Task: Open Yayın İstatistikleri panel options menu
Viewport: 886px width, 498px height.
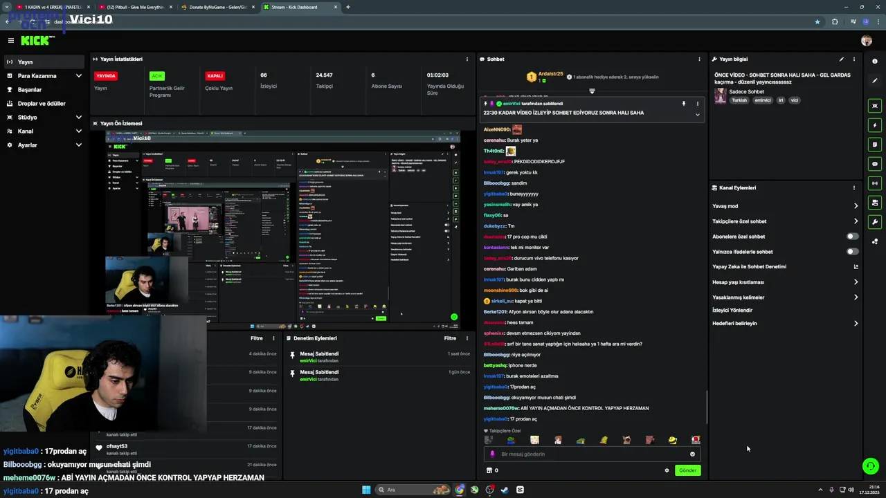Action: point(466,59)
